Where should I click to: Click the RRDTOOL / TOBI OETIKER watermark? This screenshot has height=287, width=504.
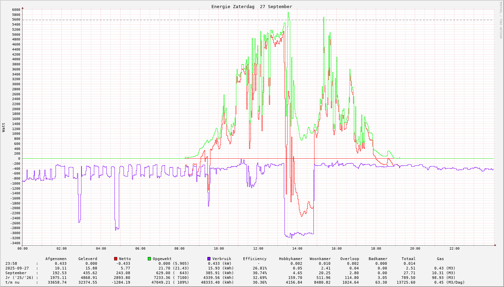click(x=501, y=20)
